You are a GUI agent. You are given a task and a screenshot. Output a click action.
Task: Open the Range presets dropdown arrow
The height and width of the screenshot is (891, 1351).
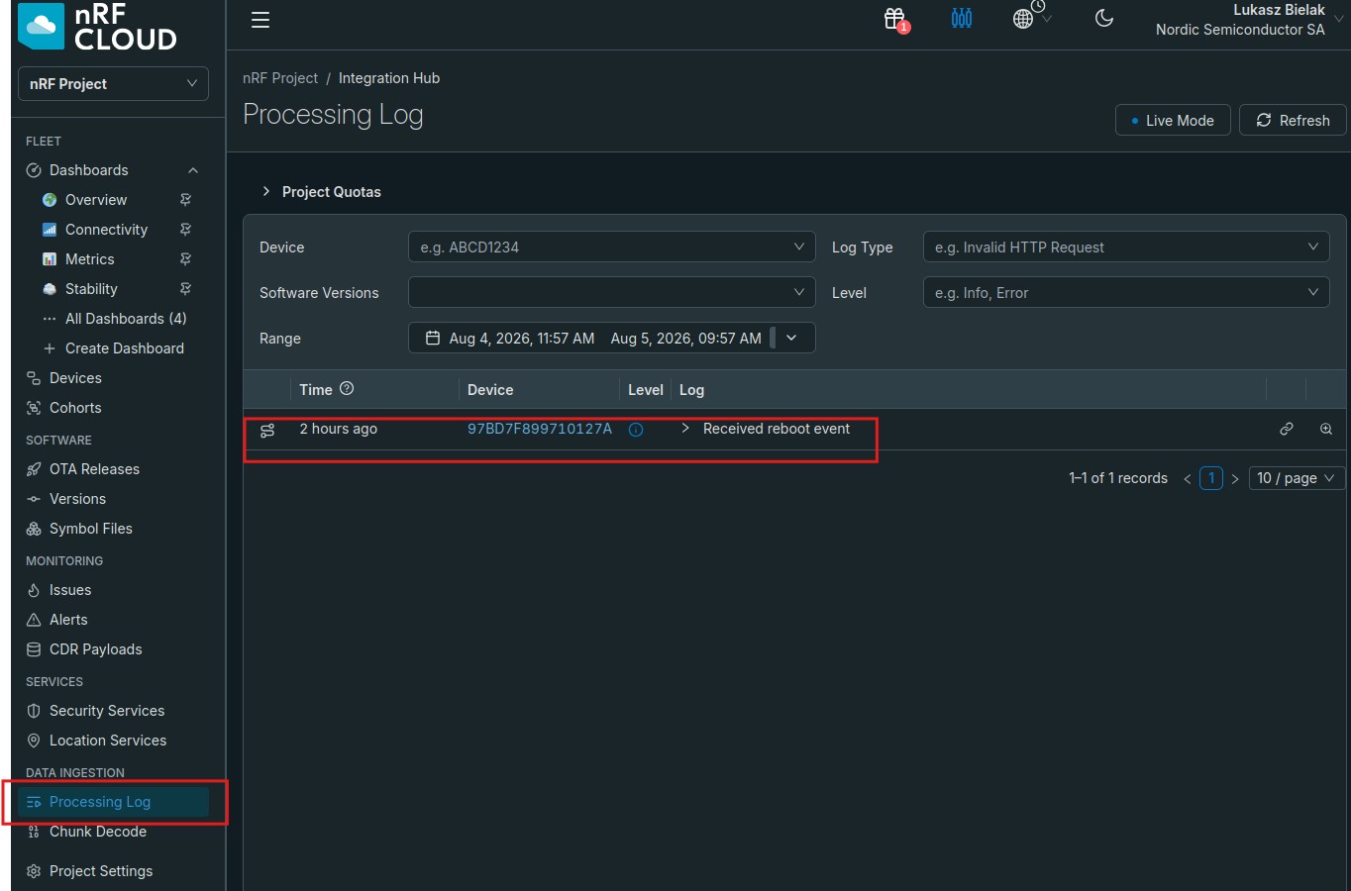coord(791,338)
